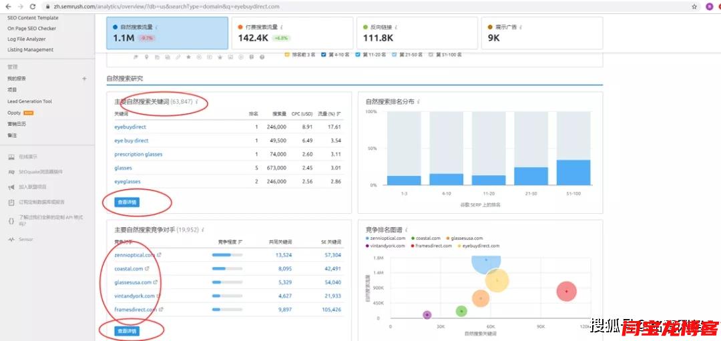Image resolution: width=721 pixels, height=341 pixels.
Task: Click the info icon next to 自然搜索排名分布
Action: (419, 102)
